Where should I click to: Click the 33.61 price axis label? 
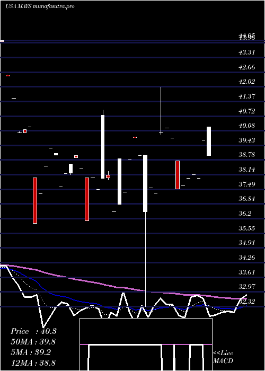(247, 272)
